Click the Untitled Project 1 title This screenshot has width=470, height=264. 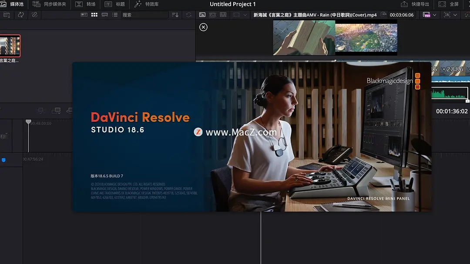(232, 4)
